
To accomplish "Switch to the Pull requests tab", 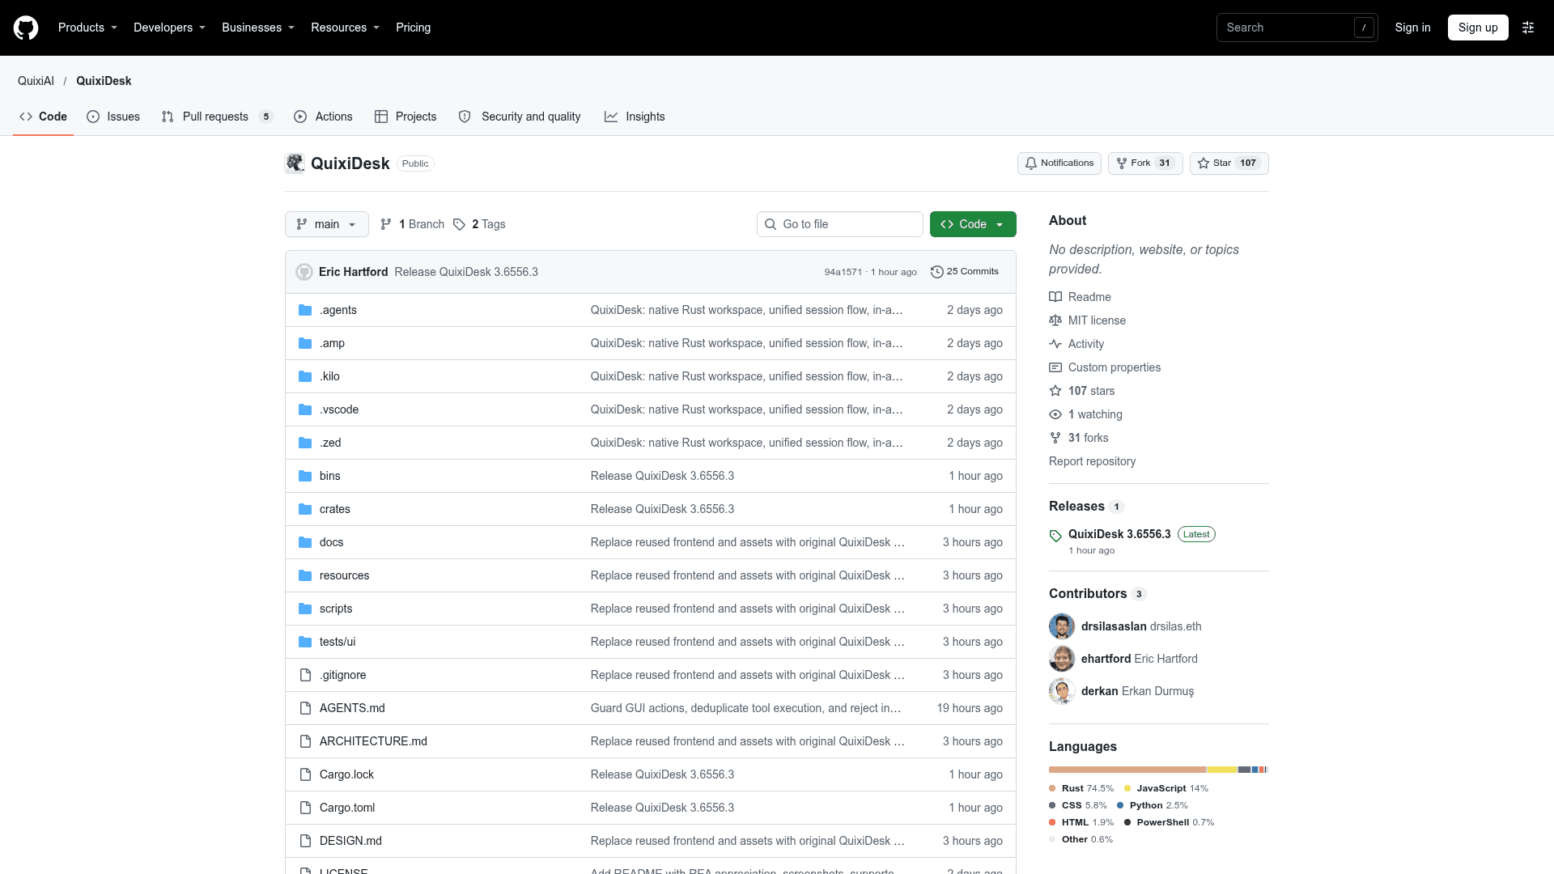I will point(217,117).
